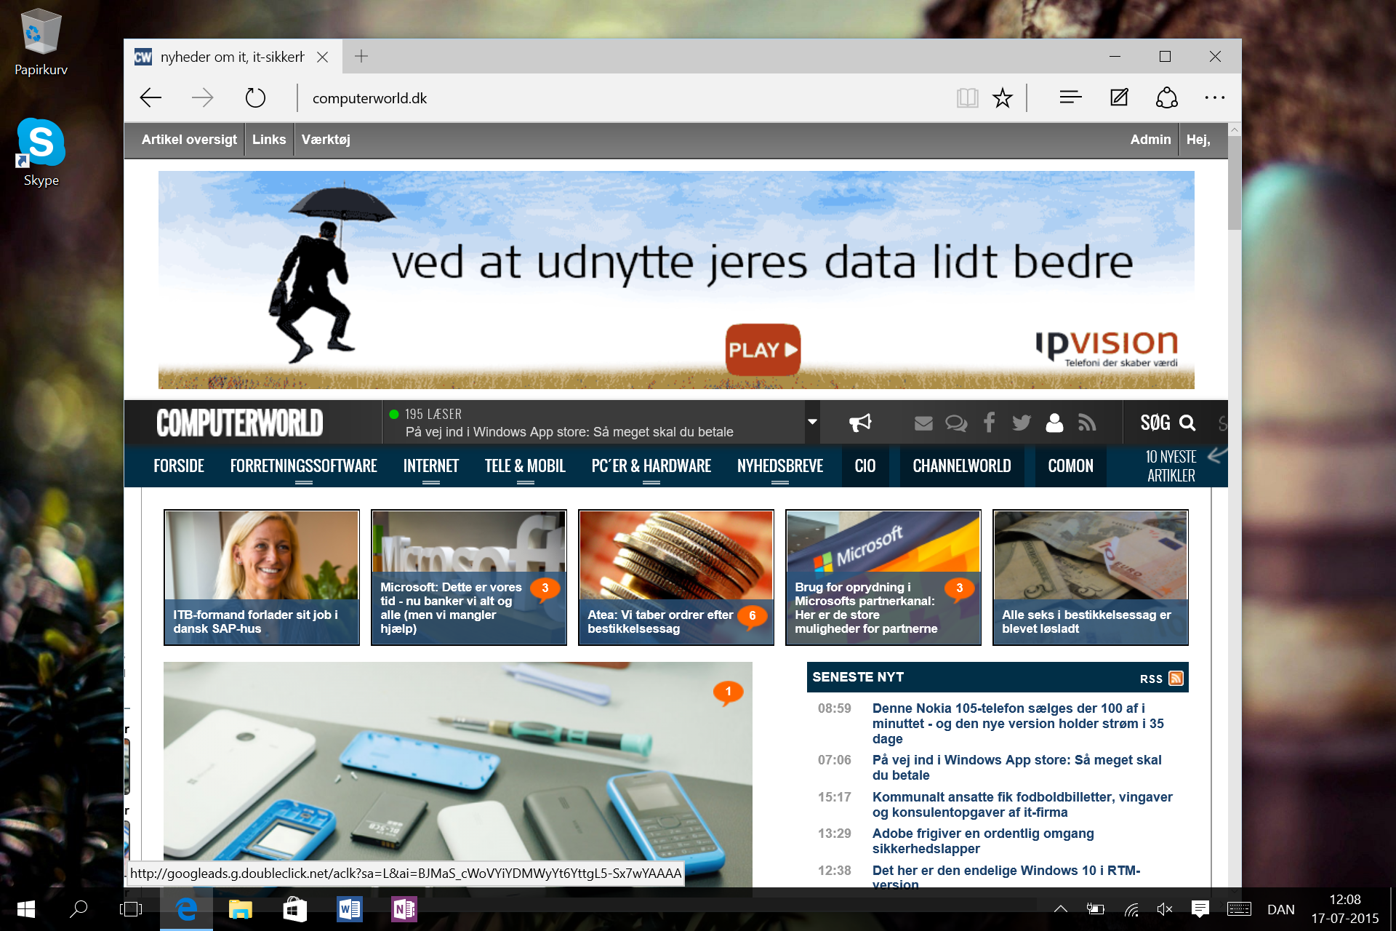Open the Channelworld tab
This screenshot has height=931, width=1396.
[x=961, y=466]
